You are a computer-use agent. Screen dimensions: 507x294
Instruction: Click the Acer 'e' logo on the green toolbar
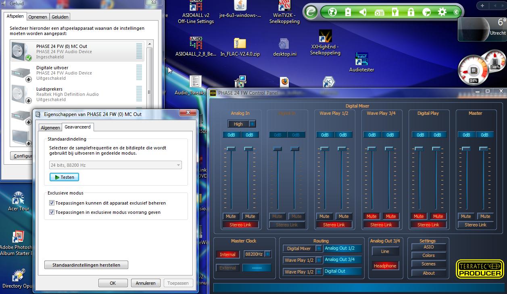[311, 12]
